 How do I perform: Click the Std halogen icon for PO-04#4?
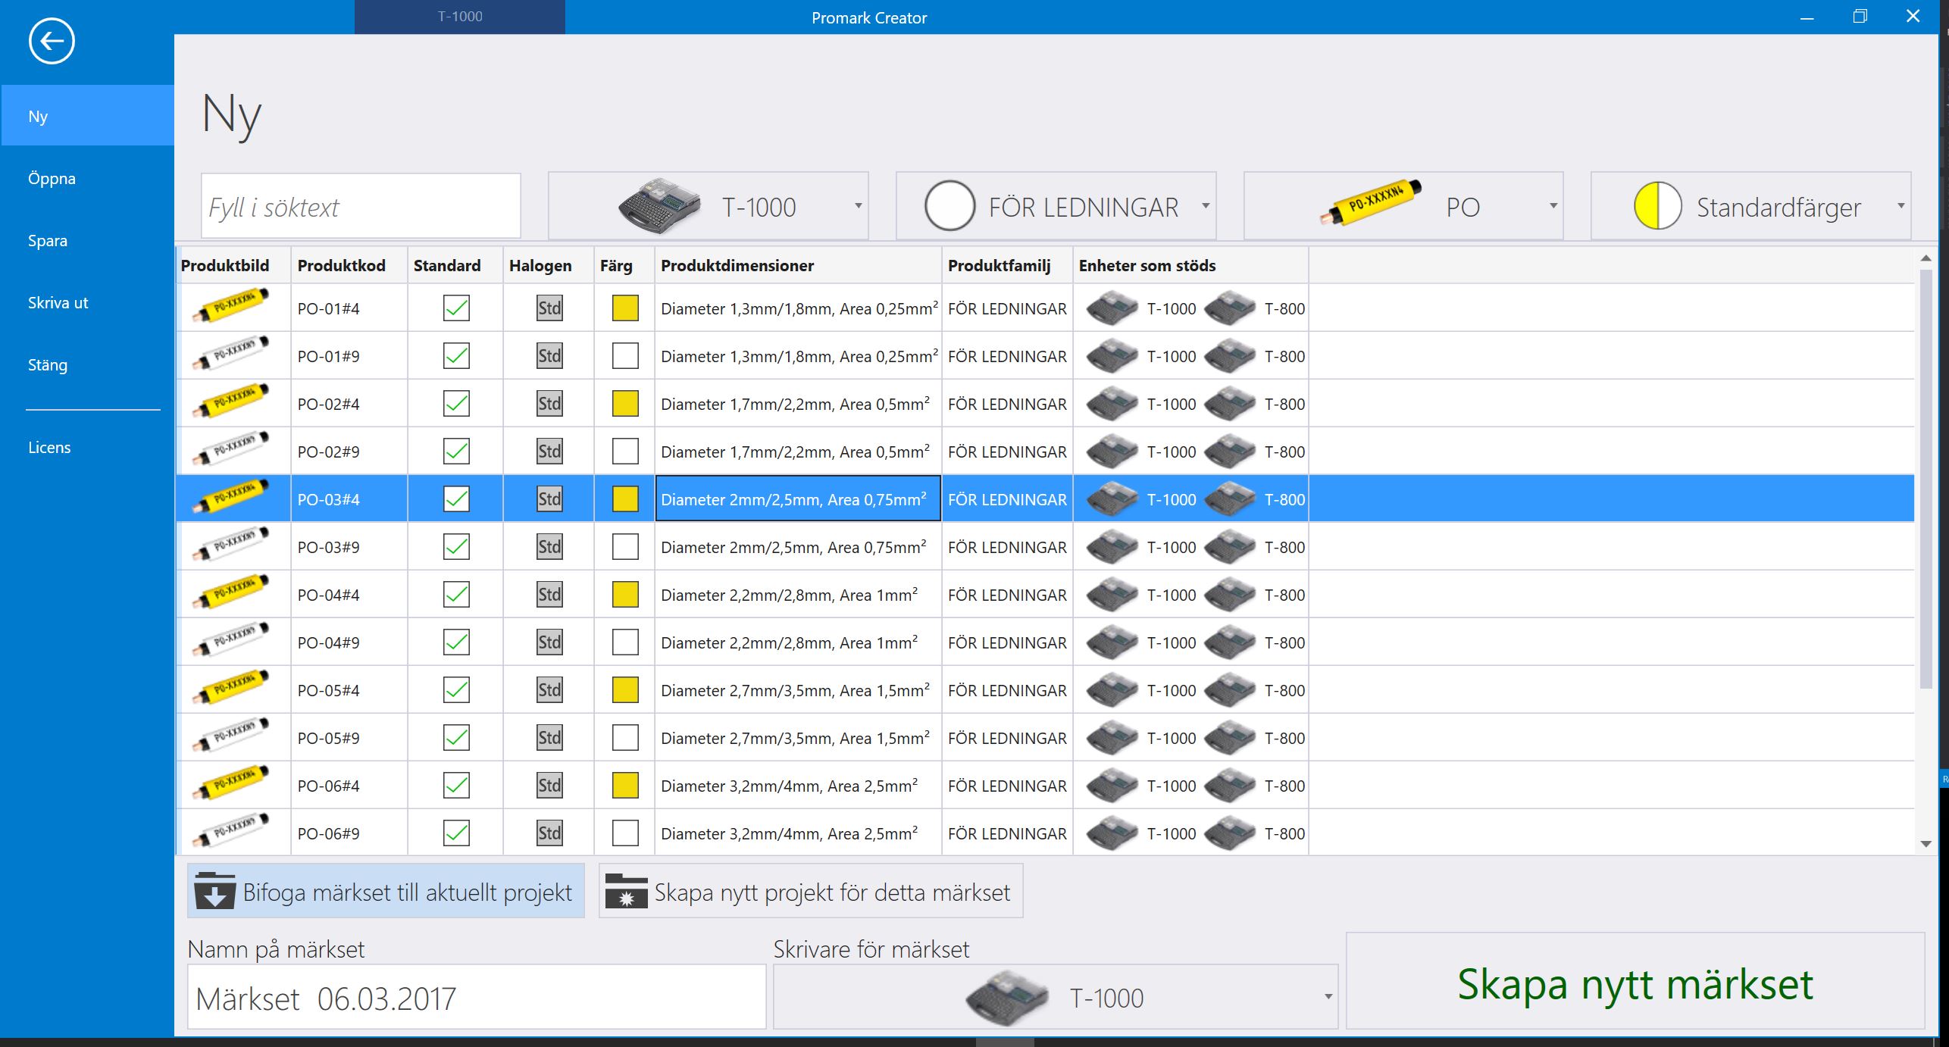(x=549, y=594)
